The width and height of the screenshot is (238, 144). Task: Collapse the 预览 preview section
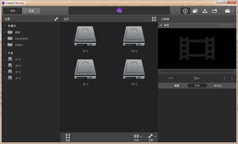[x=161, y=25]
